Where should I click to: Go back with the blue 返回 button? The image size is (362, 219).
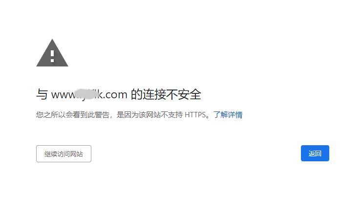(x=315, y=153)
